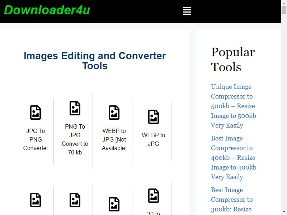Click the Images Editing and Converter Tools heading
The image size is (287, 215).
[95, 61]
